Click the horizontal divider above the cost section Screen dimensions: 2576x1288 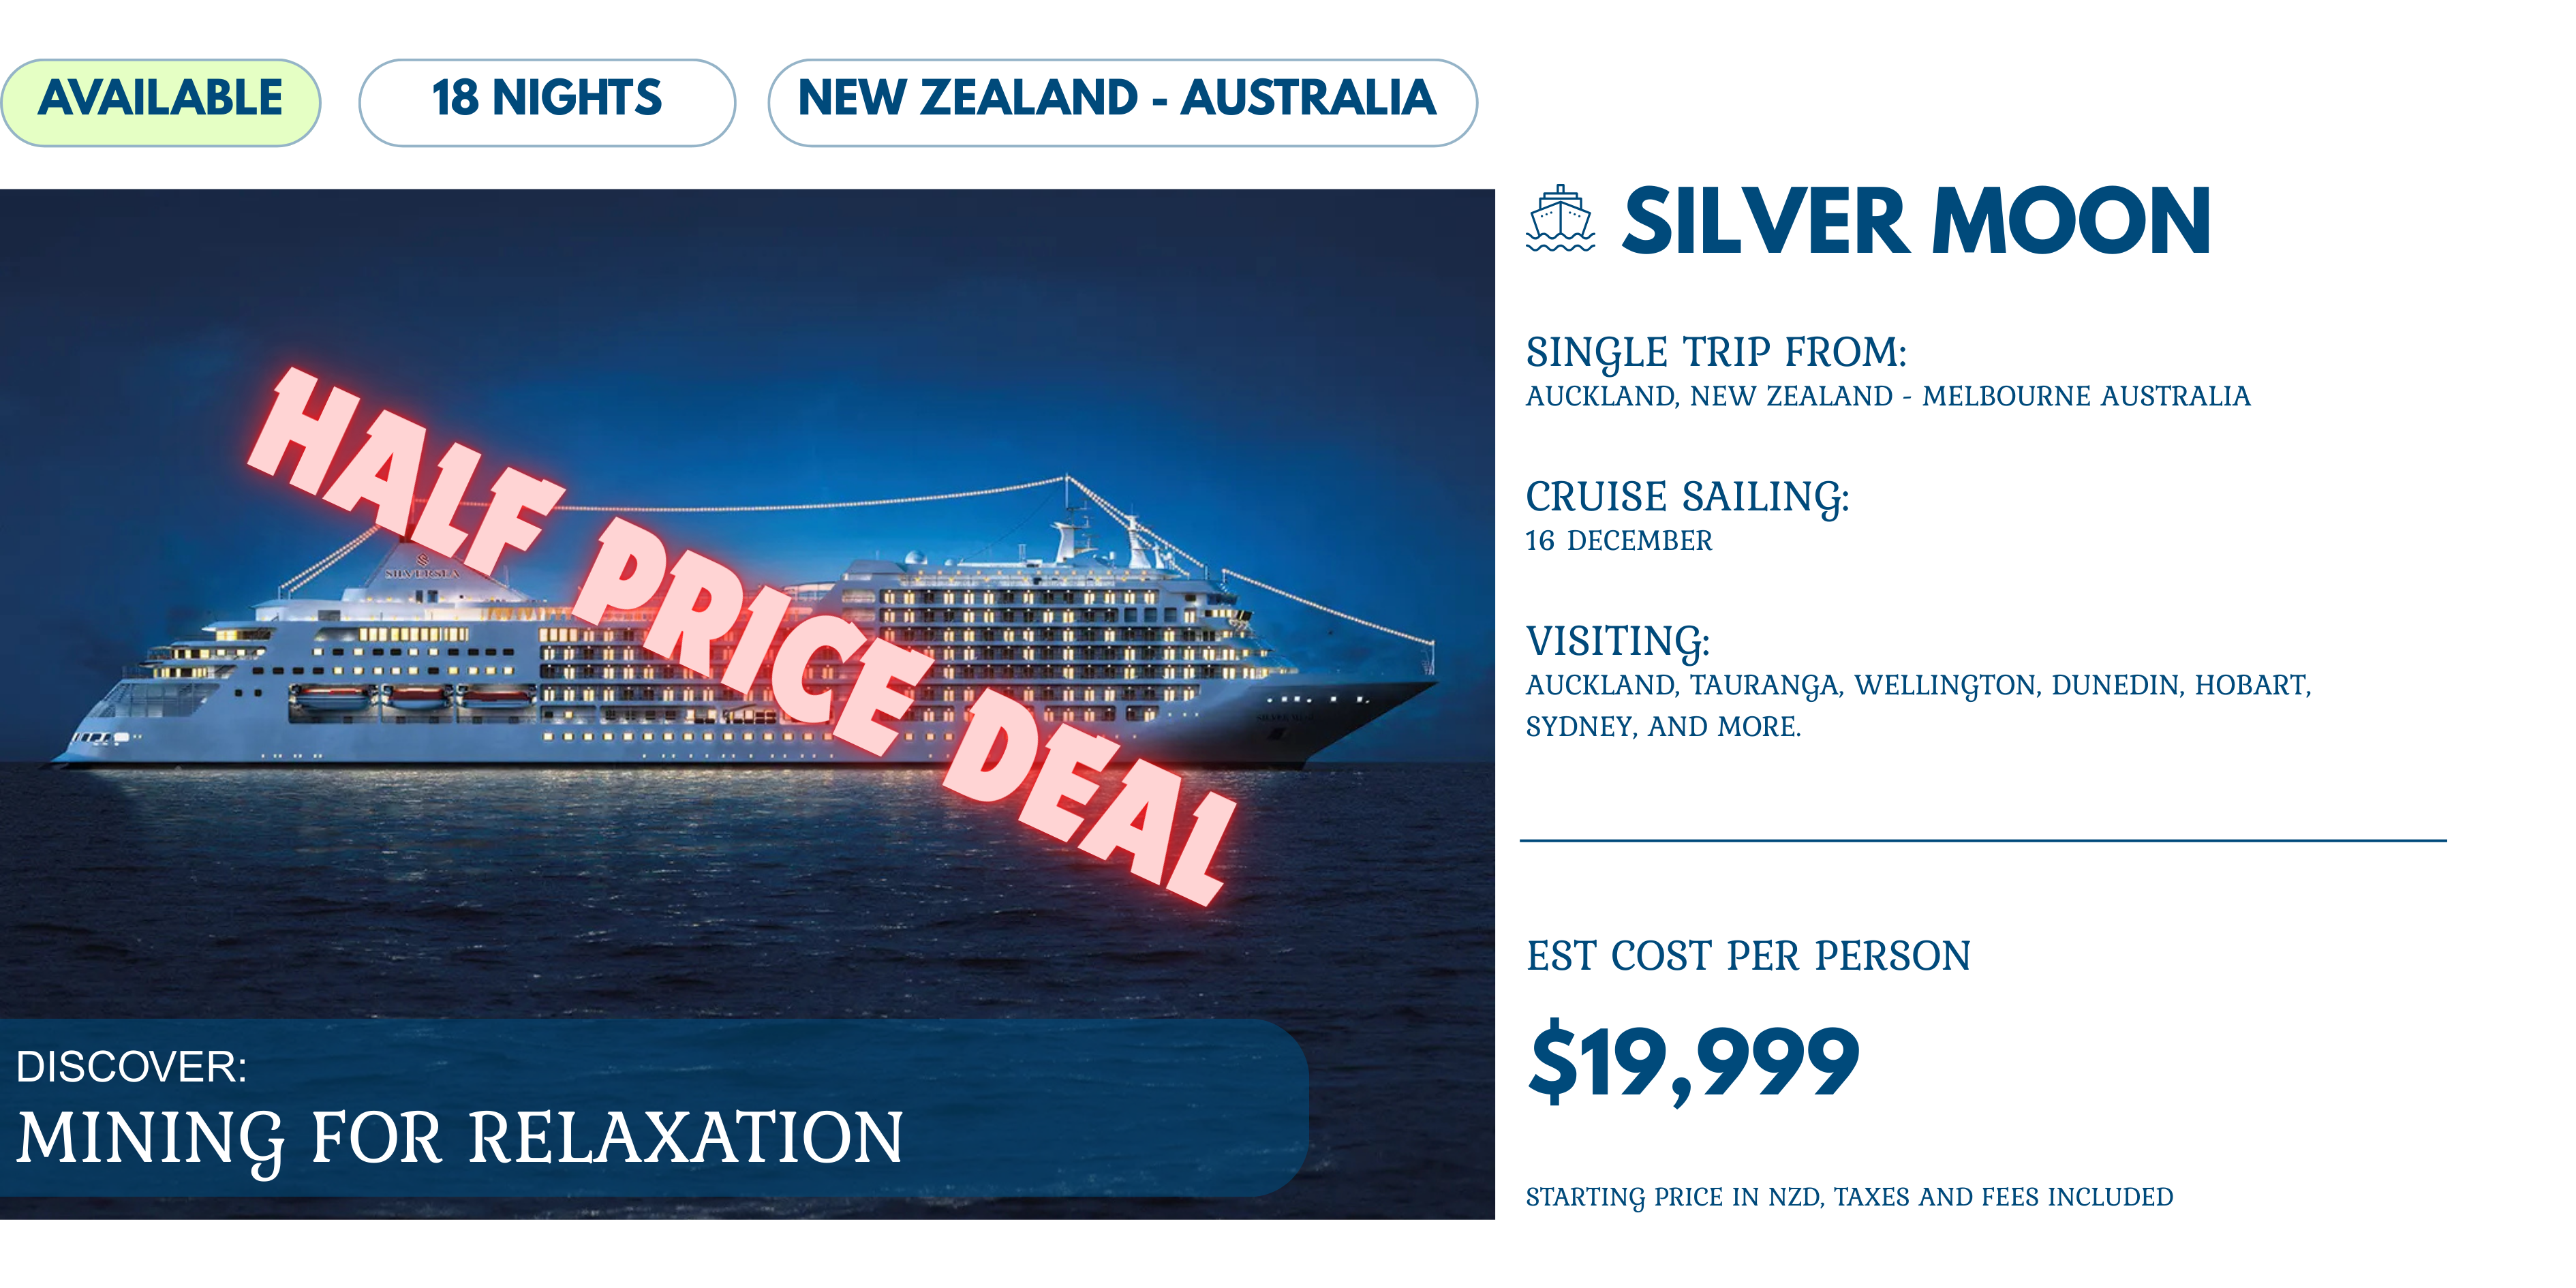pyautogui.click(x=1982, y=841)
